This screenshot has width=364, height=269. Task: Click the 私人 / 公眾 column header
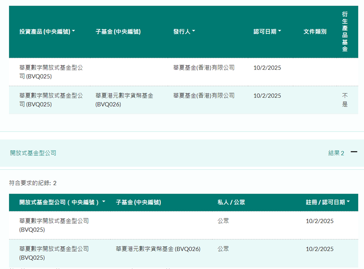point(231,202)
